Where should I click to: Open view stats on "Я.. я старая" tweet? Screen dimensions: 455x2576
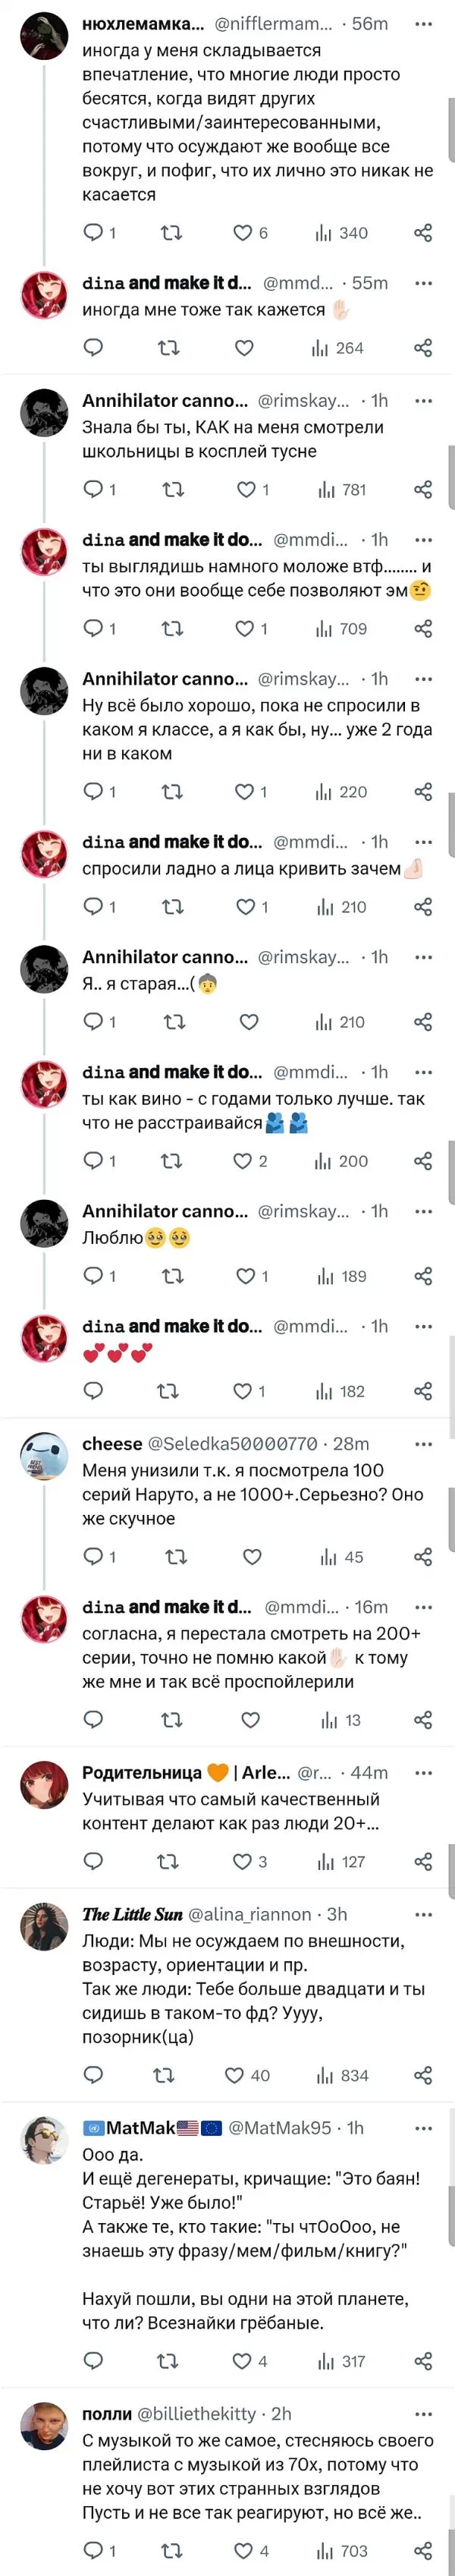(x=340, y=1022)
